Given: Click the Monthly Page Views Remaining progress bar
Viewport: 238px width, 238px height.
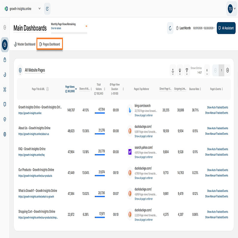Looking at the screenshot, I should click(x=69, y=33).
